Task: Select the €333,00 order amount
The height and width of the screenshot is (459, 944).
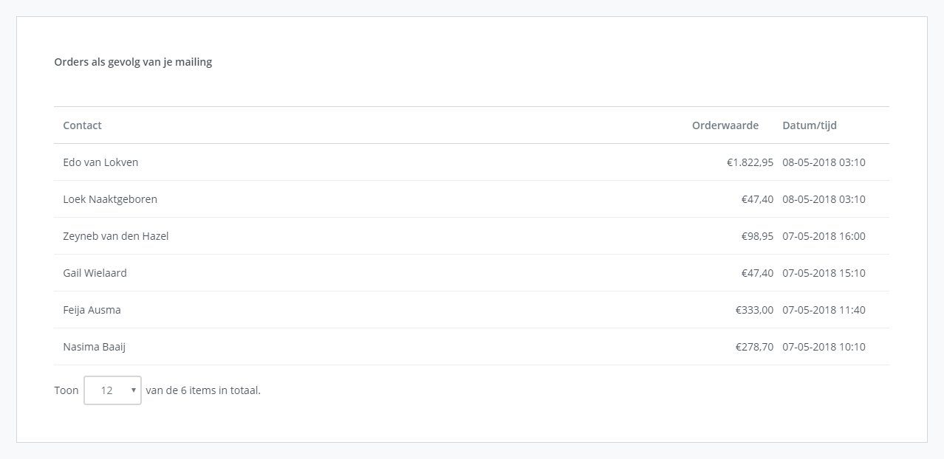Action: 753,310
